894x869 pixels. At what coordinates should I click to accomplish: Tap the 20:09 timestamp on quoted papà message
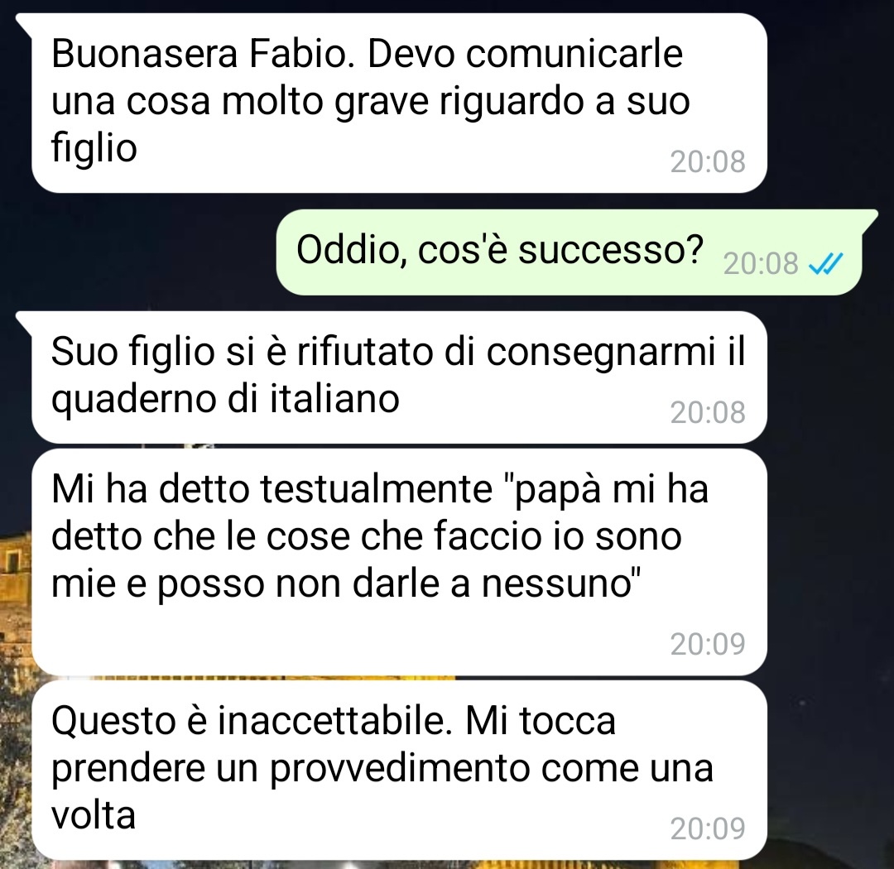(708, 645)
